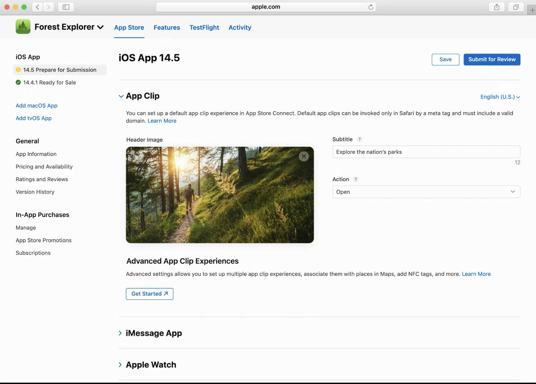This screenshot has height=384, width=536.
Task: Expand the iMessage App section
Action: coord(120,333)
